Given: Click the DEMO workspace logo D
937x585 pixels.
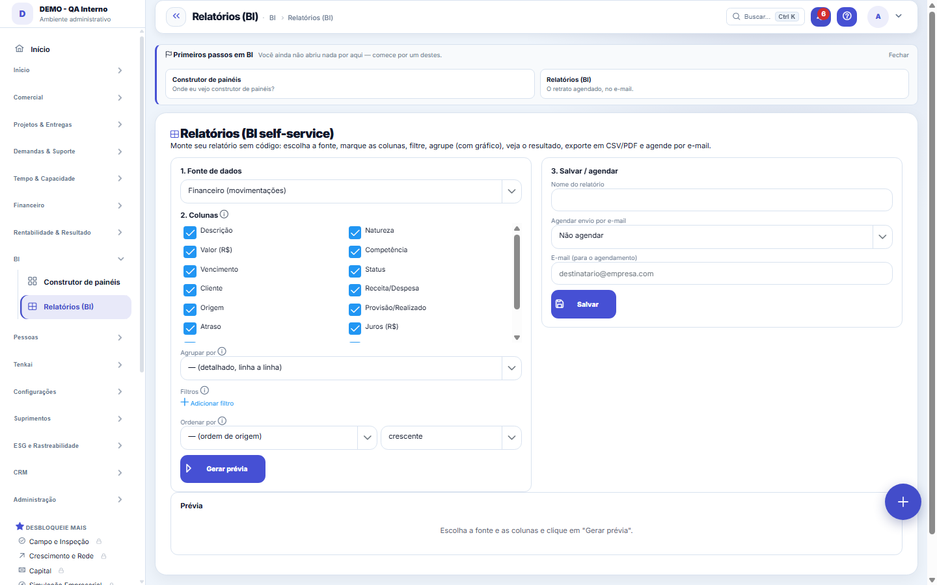Looking at the screenshot, I should pyautogui.click(x=22, y=14).
